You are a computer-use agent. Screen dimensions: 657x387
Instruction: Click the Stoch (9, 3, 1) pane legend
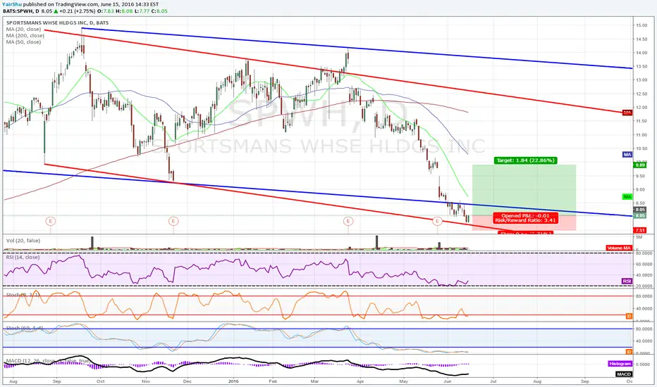click(x=23, y=295)
